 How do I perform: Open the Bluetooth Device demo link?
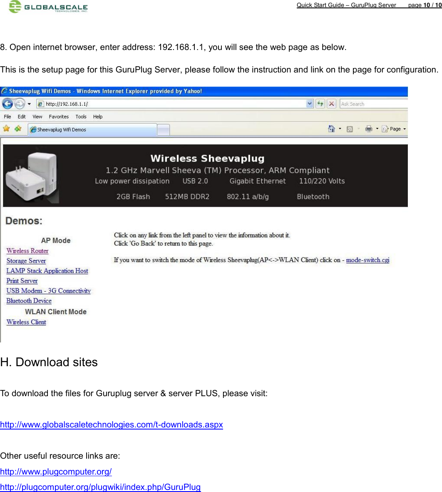pyautogui.click(x=29, y=301)
